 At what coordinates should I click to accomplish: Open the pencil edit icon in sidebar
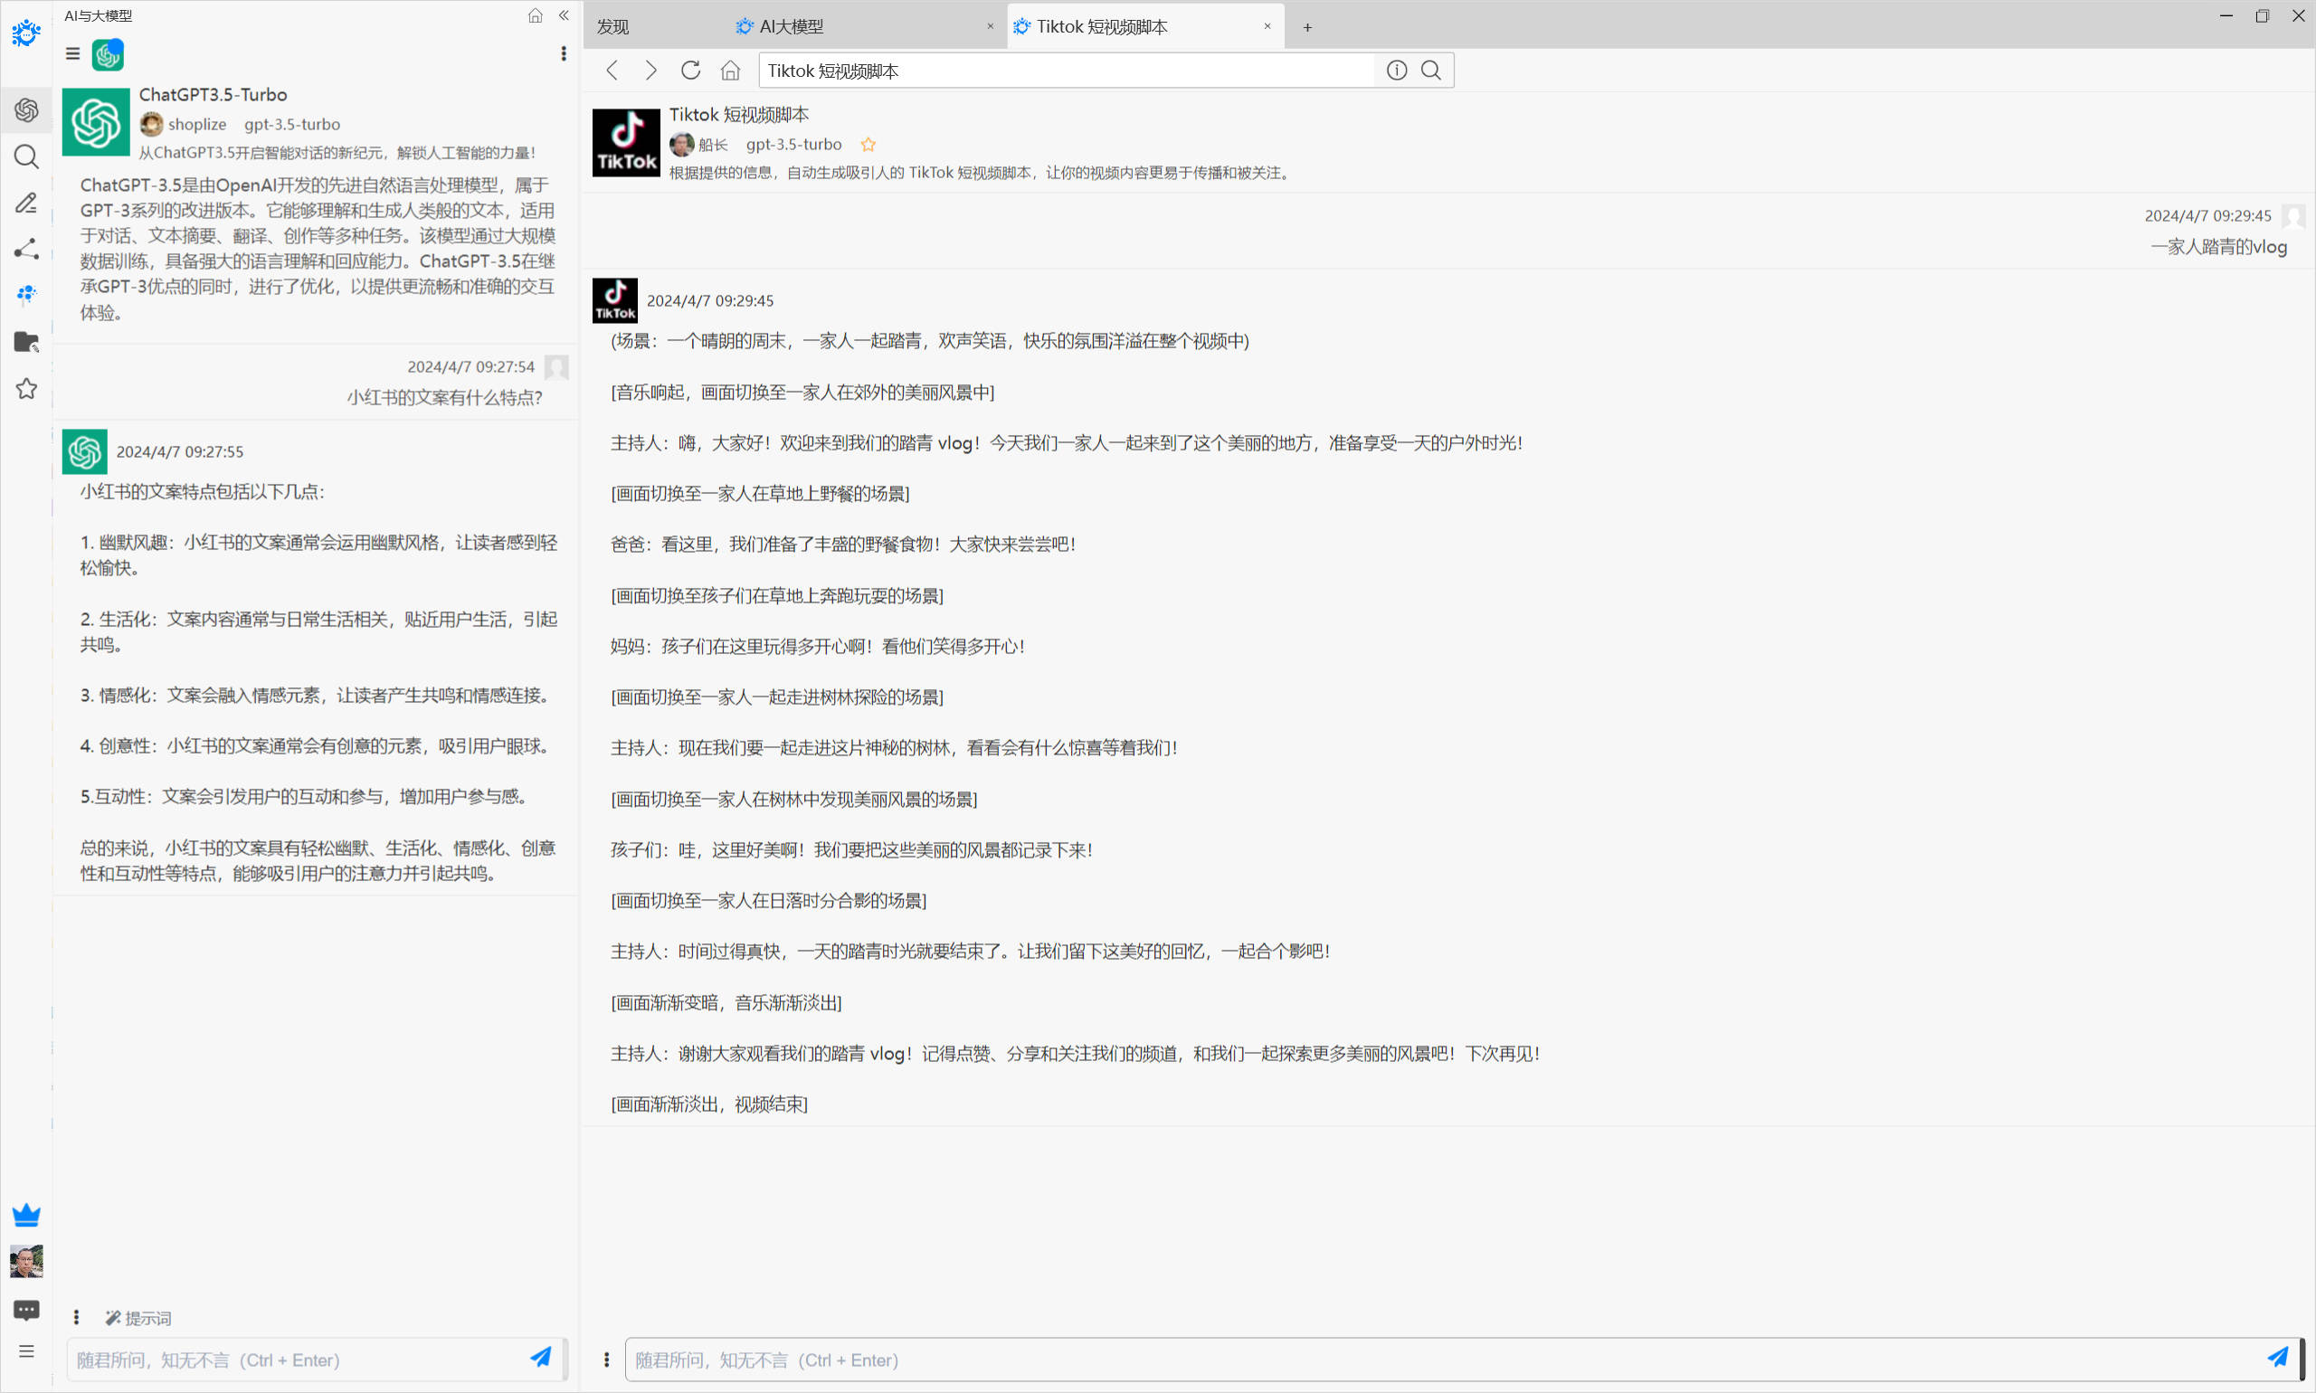coord(26,203)
